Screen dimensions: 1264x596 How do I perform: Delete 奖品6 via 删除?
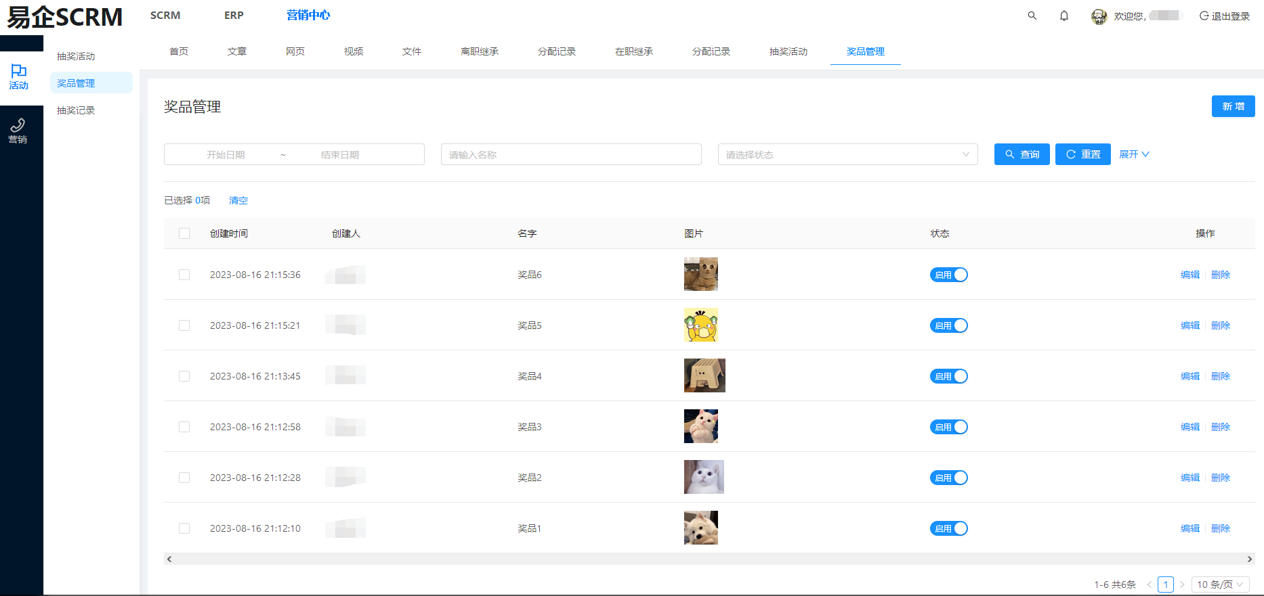pos(1221,275)
